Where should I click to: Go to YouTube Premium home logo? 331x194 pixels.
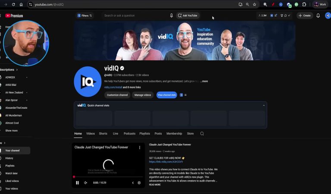pos(14,16)
